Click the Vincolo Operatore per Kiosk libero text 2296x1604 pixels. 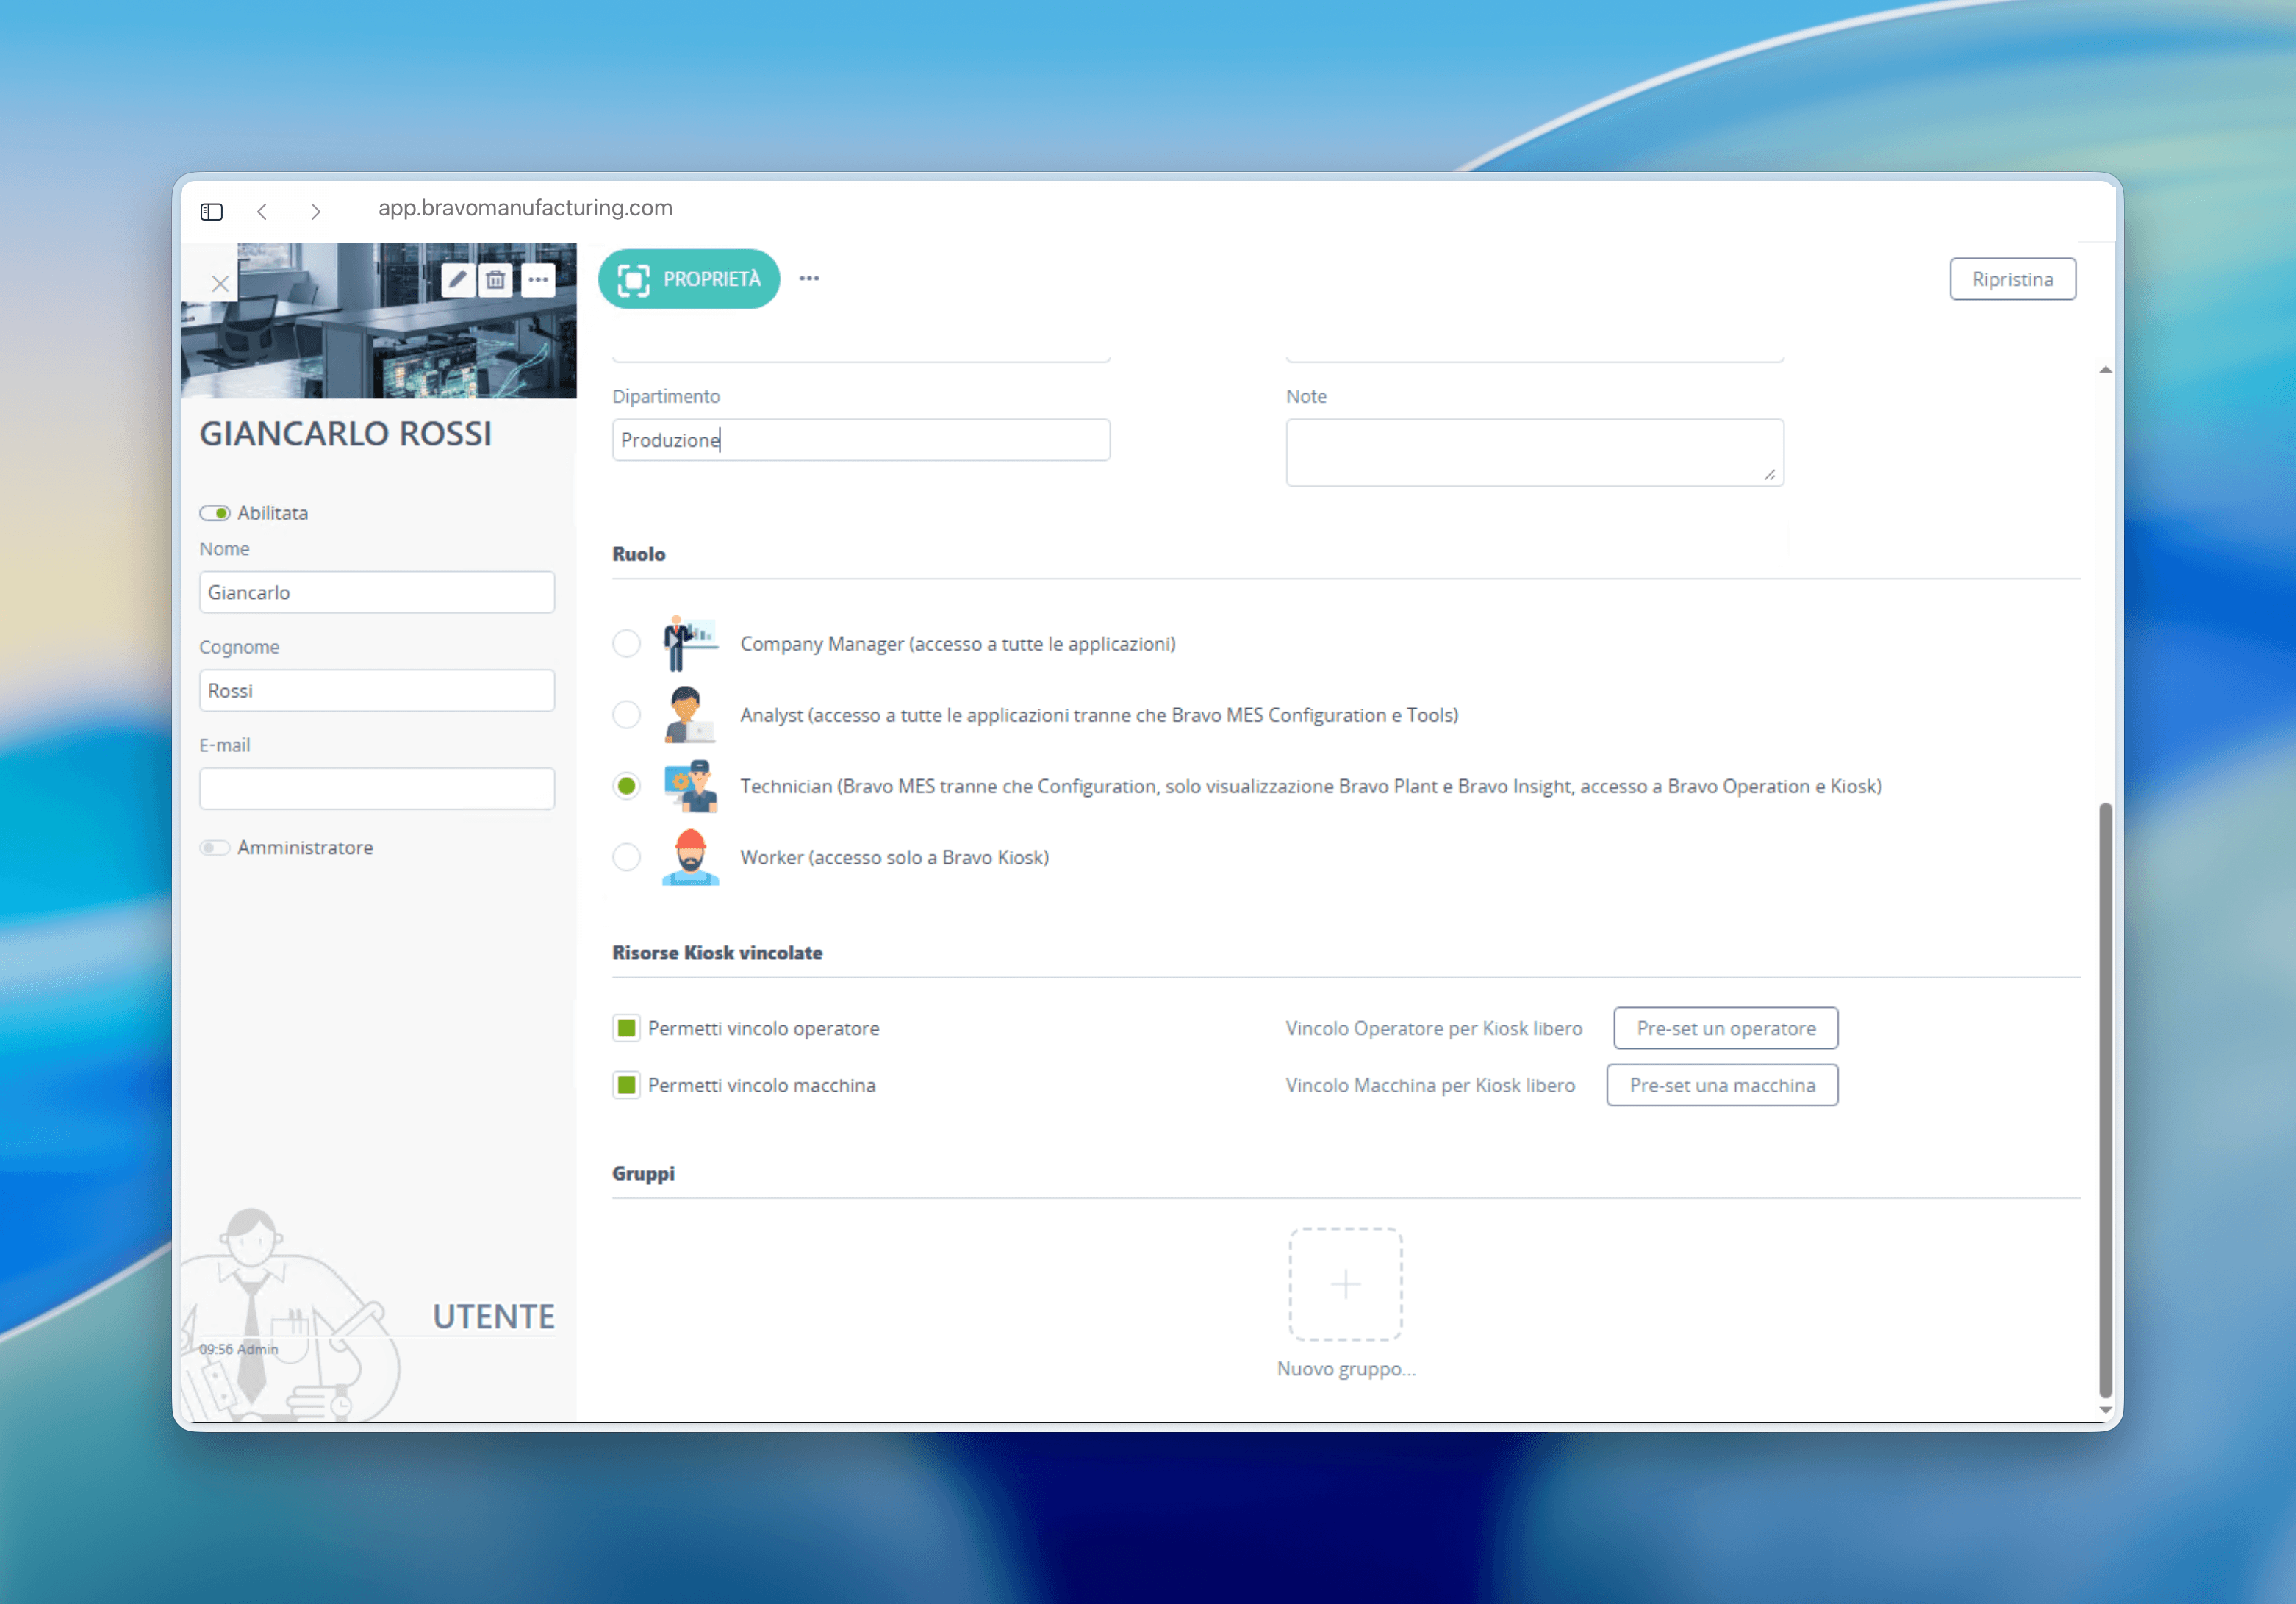1434,1028
